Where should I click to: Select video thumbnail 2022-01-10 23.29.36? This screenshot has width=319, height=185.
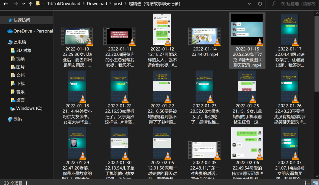pos(77,37)
